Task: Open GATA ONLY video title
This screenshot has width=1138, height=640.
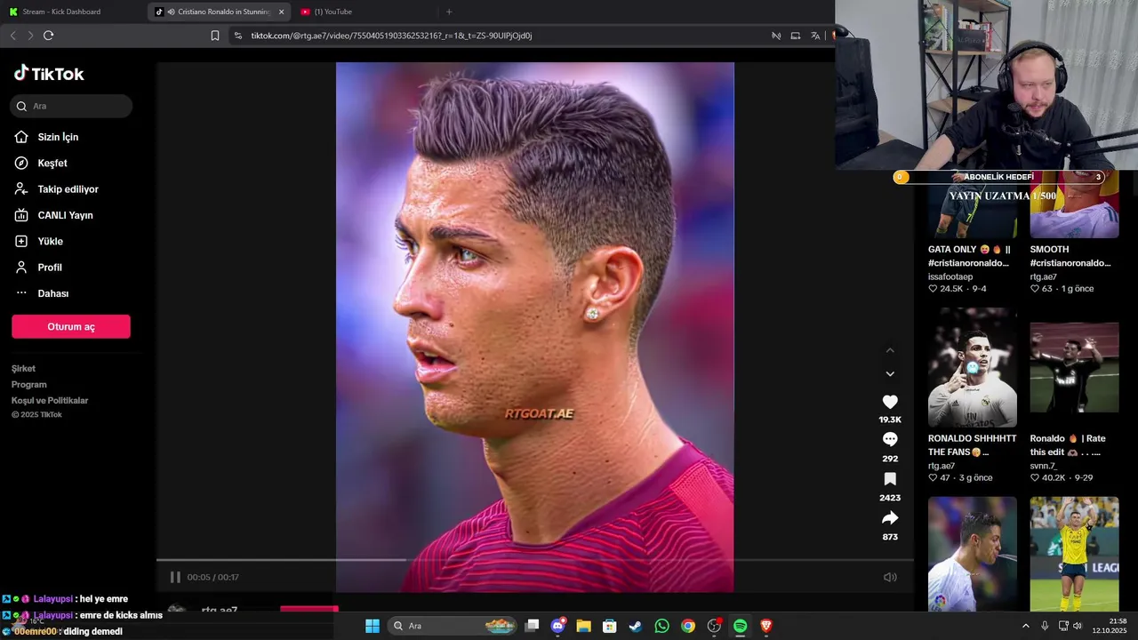Action: pyautogui.click(x=970, y=256)
